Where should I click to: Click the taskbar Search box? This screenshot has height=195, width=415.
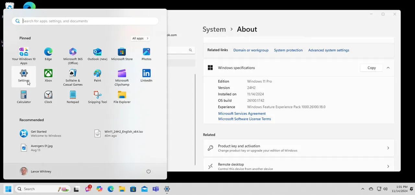43,189
